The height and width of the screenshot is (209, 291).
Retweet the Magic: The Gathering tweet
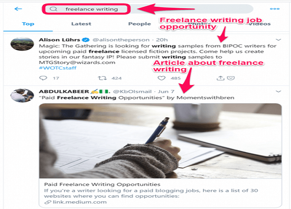tap(102, 78)
